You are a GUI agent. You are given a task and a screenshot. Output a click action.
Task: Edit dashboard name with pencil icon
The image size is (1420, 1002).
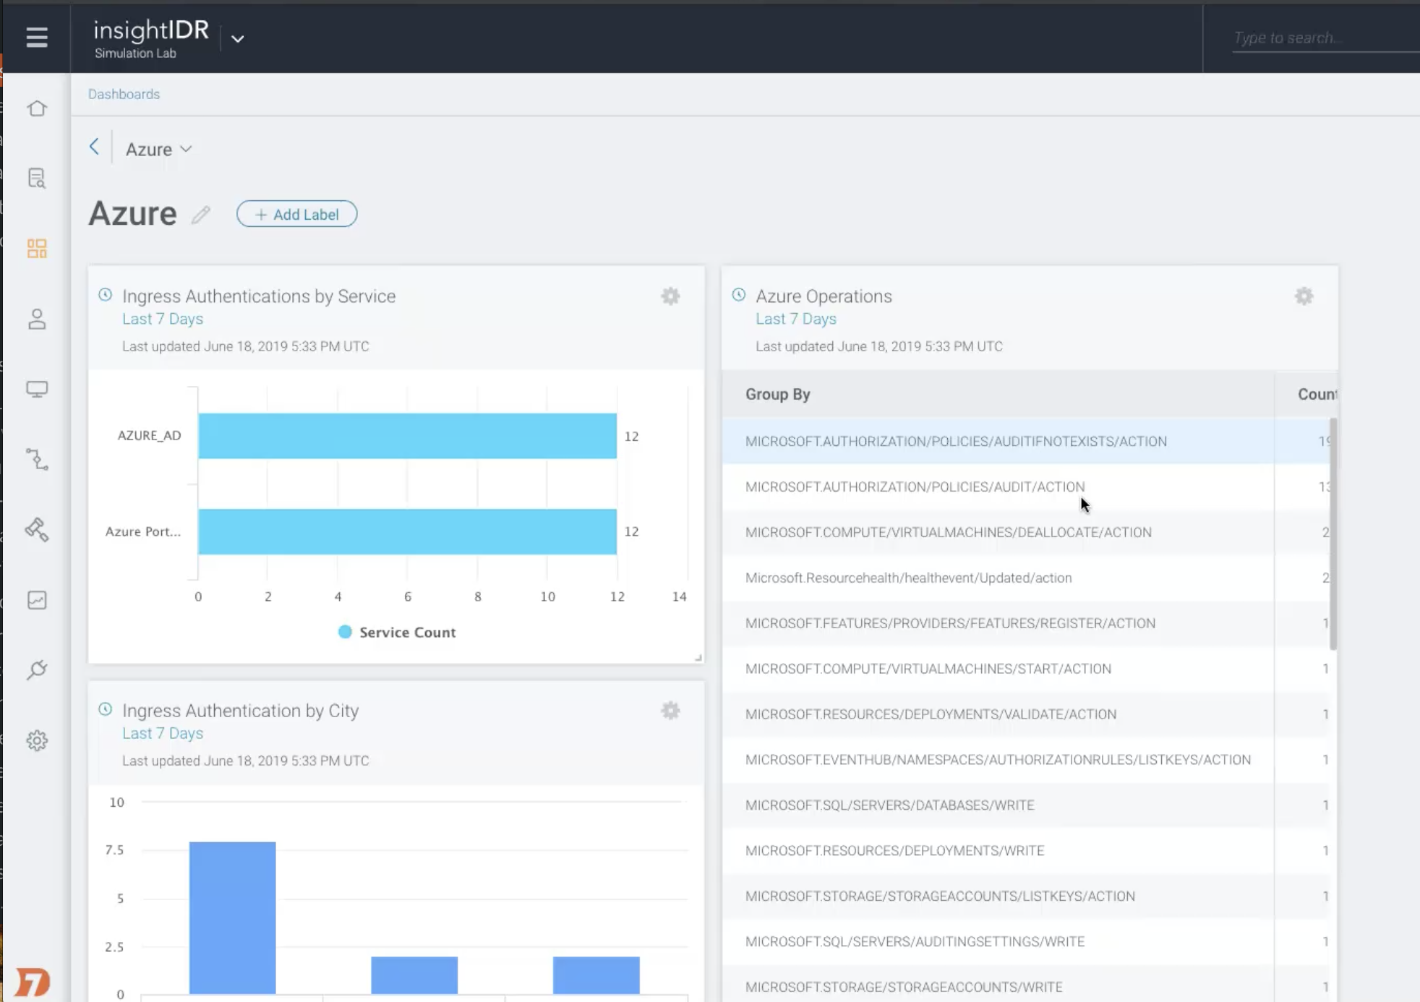point(201,215)
